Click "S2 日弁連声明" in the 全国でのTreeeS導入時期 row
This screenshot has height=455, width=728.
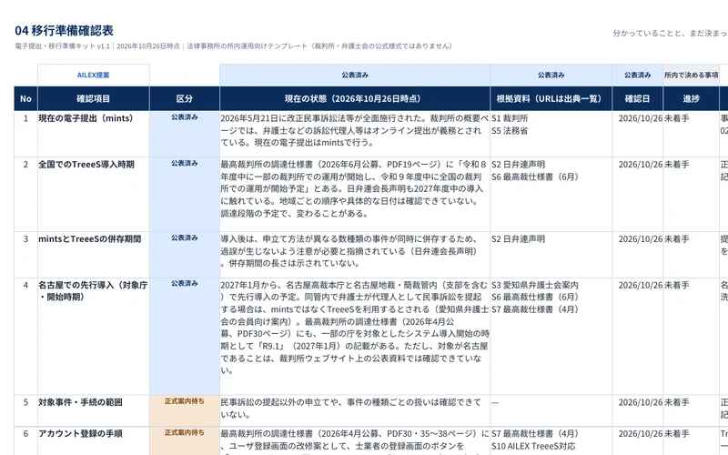518,165
